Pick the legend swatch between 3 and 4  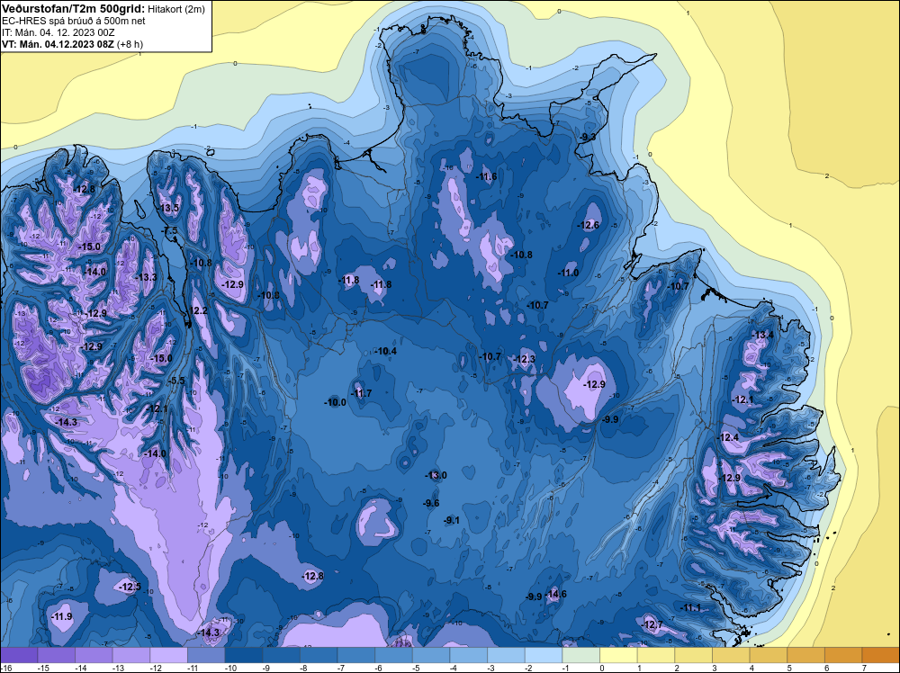[x=731, y=655]
